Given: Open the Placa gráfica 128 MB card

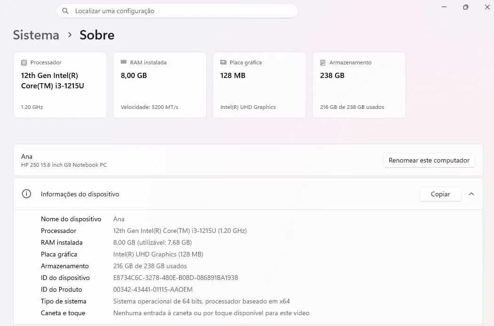Looking at the screenshot, I should tap(259, 85).
